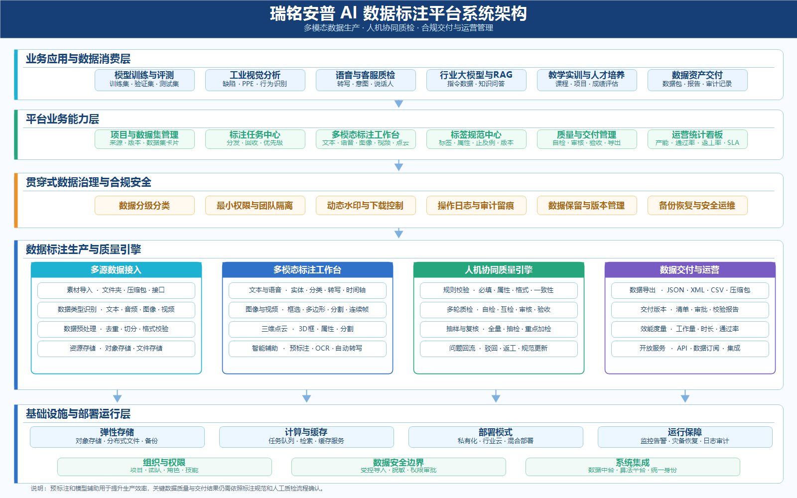Image resolution: width=797 pixels, height=498 pixels.
Task: Select the 平台业务能力层 heading
Action: [x=62, y=119]
